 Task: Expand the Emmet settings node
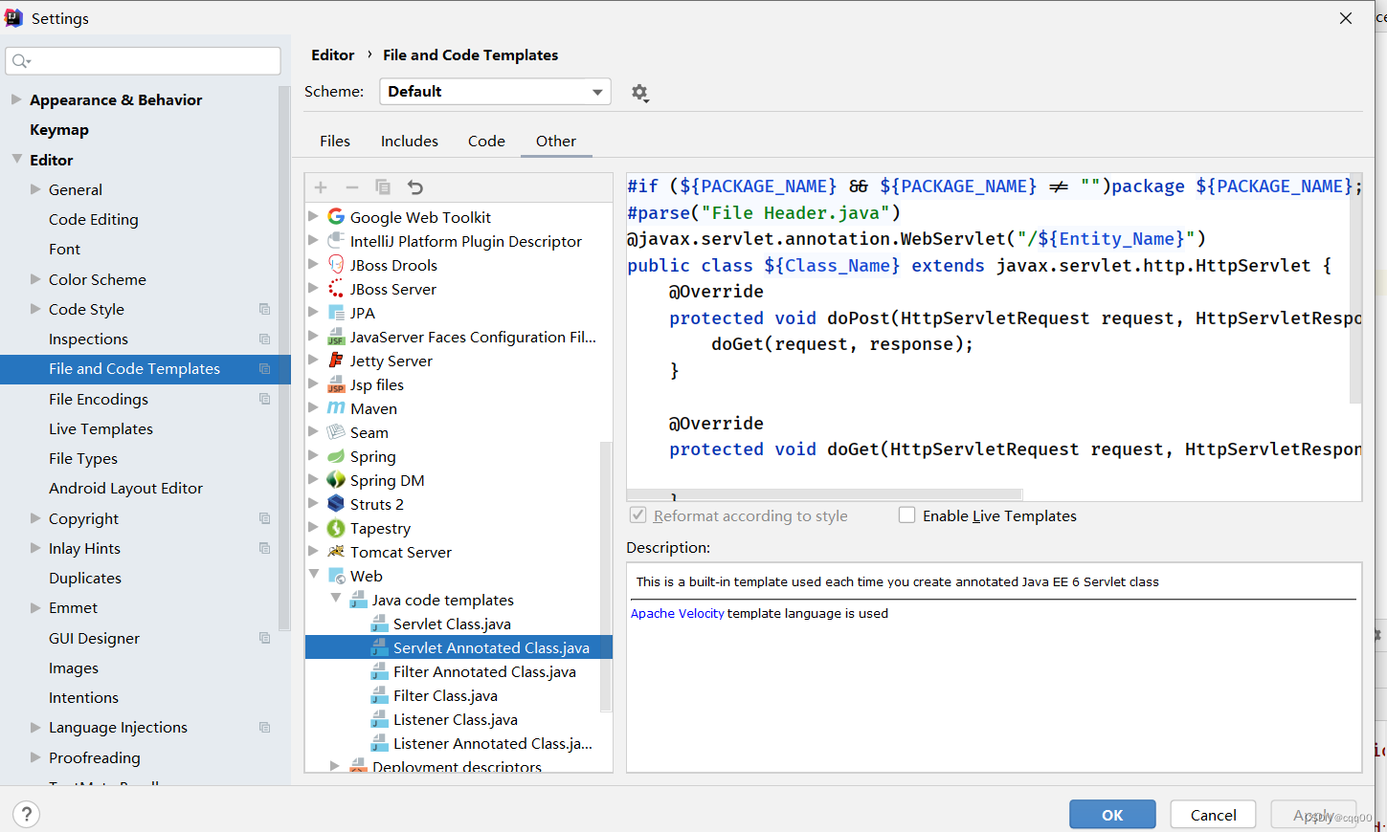pos(35,607)
